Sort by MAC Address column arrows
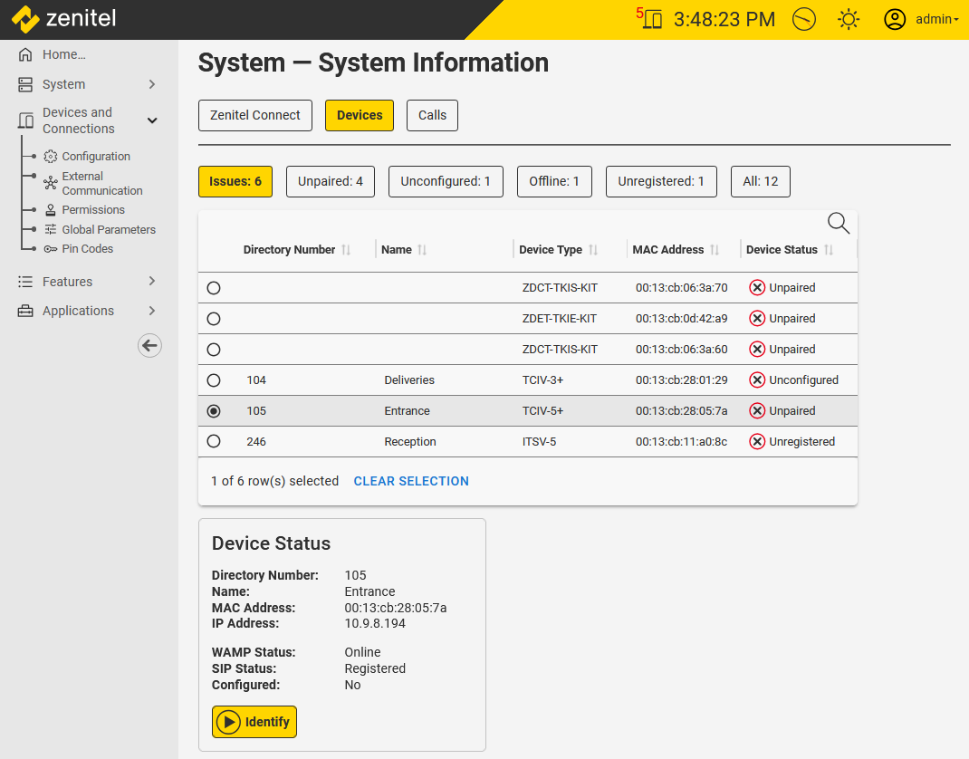The height and width of the screenshot is (759, 969). click(x=715, y=250)
